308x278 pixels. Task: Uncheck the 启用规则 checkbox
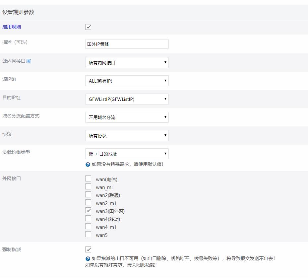coord(88,27)
